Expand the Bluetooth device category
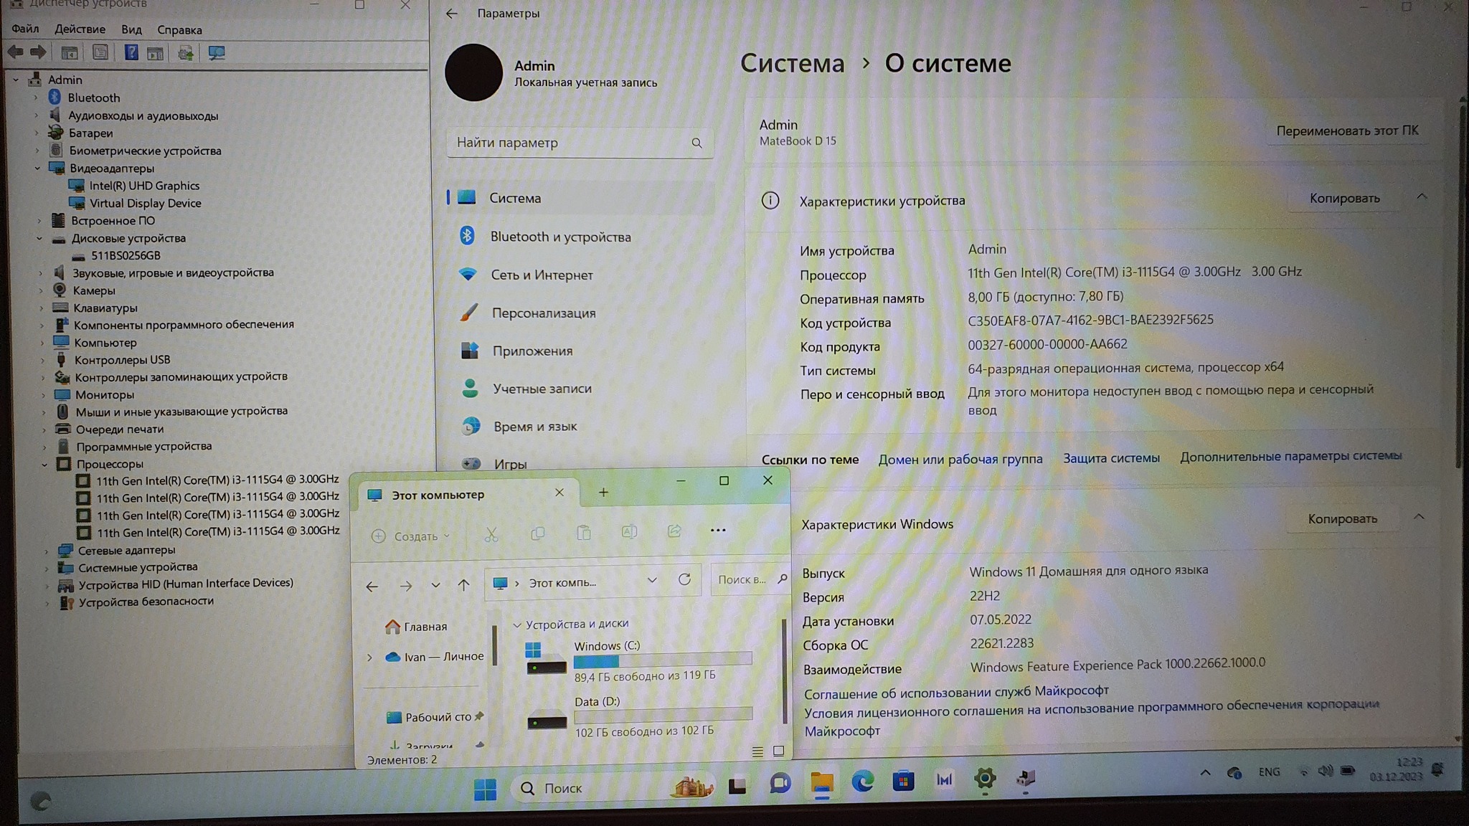The height and width of the screenshot is (826, 1469). click(x=36, y=98)
